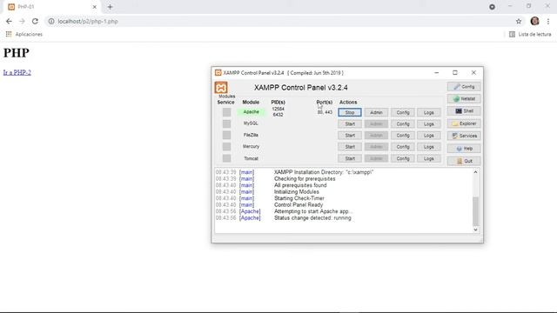Click log line 'Attempting to start Apache app...'
The image size is (557, 313).
[313, 211]
